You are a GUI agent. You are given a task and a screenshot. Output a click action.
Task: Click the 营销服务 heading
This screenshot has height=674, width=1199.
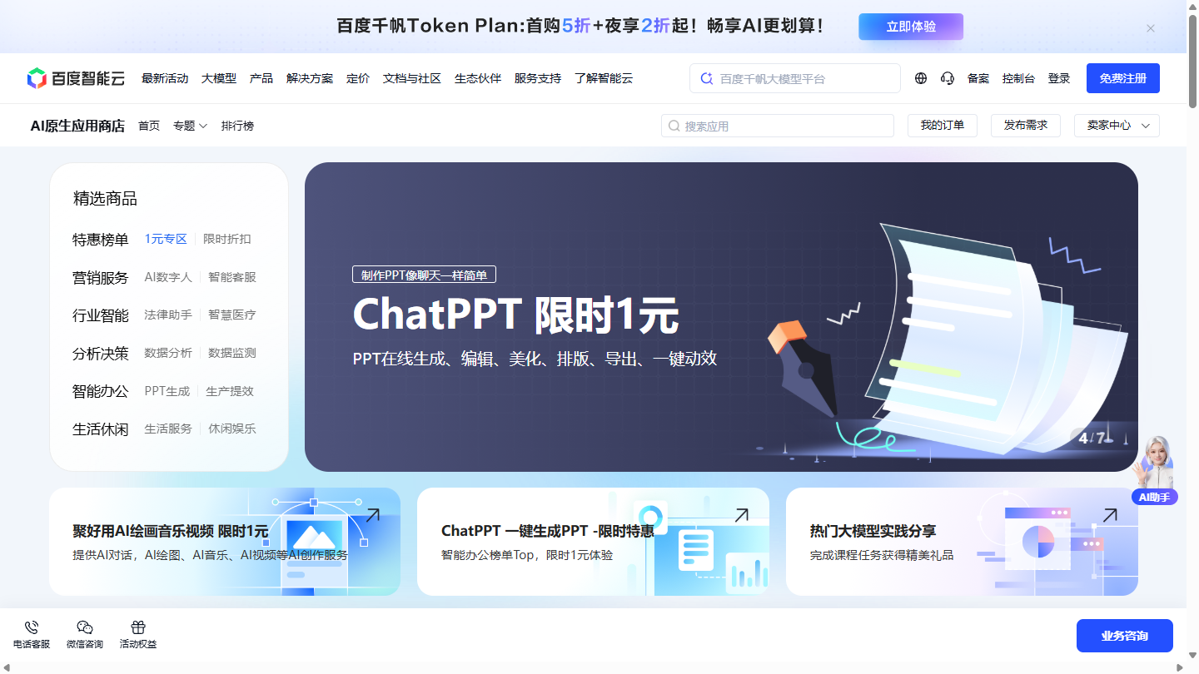click(x=101, y=278)
